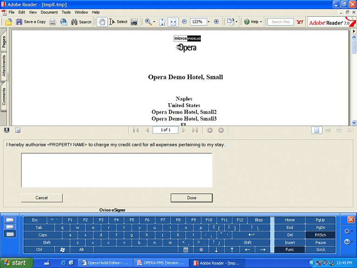Toggle Caps key on on-screen keyboard
The width and height of the screenshot is (357, 268).
pos(43,235)
